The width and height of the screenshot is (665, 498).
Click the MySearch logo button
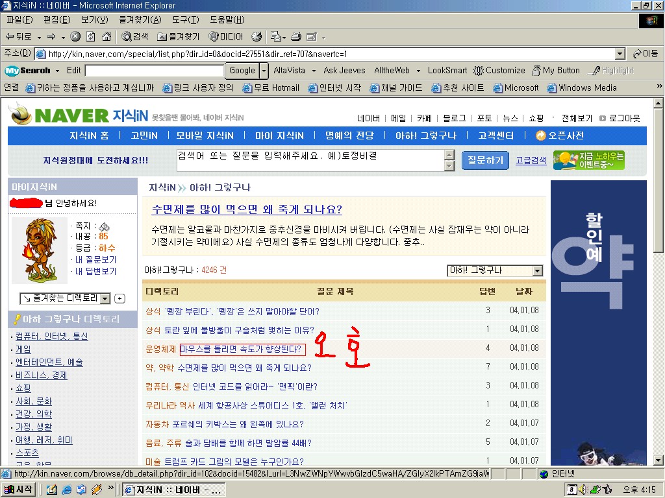pos(27,70)
